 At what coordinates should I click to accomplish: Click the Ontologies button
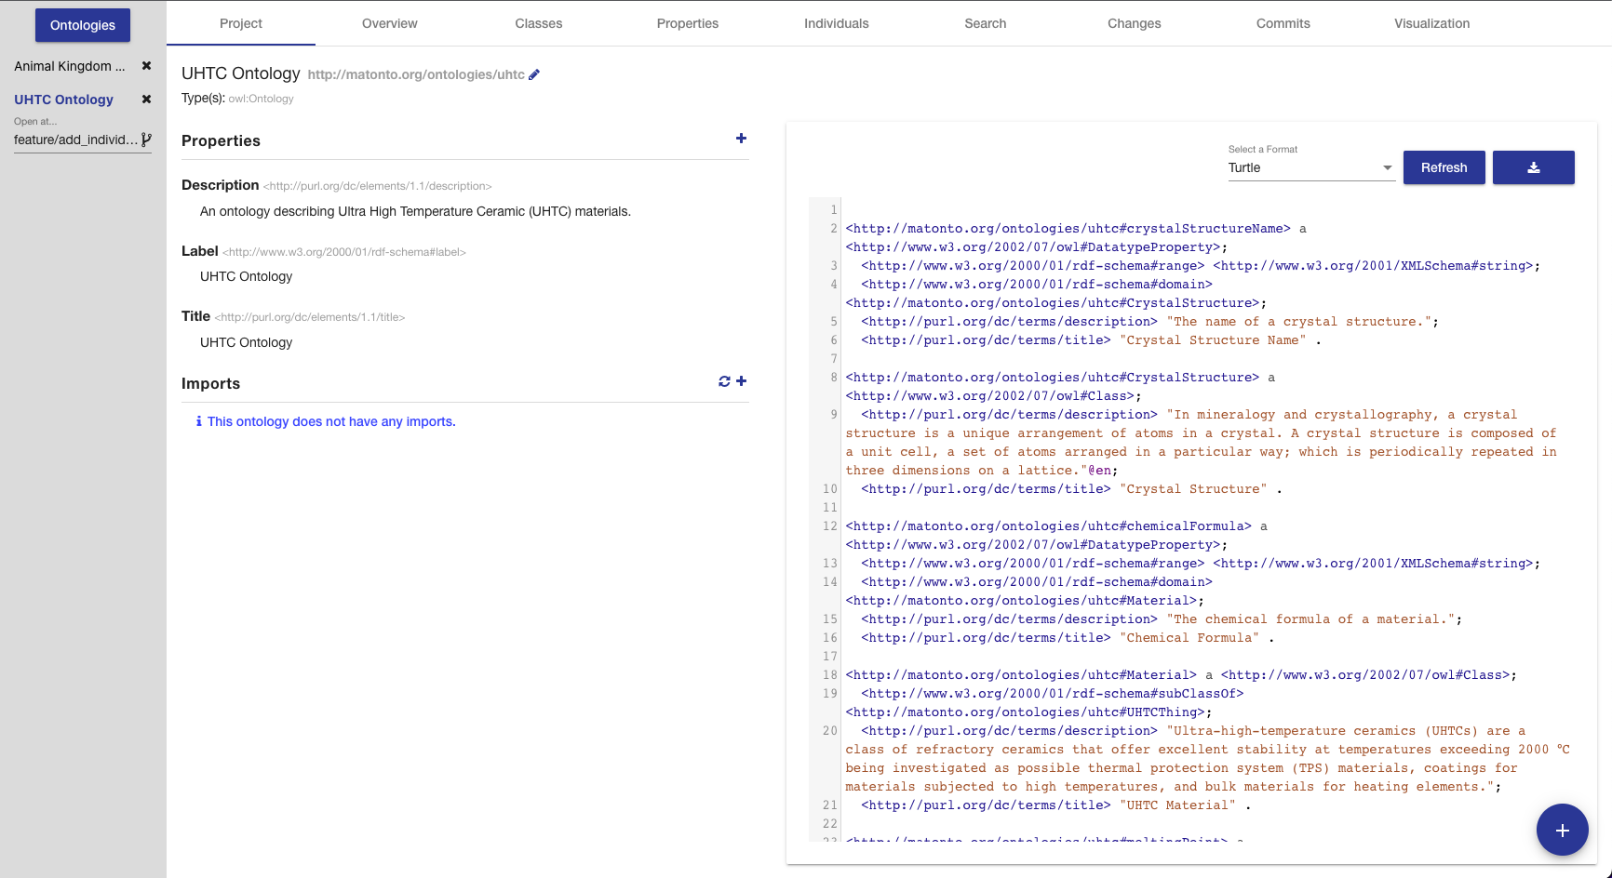(82, 25)
